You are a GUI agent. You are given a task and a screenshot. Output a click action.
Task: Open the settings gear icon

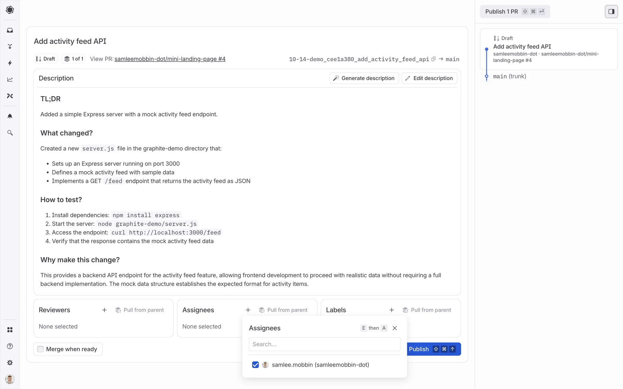click(10, 363)
